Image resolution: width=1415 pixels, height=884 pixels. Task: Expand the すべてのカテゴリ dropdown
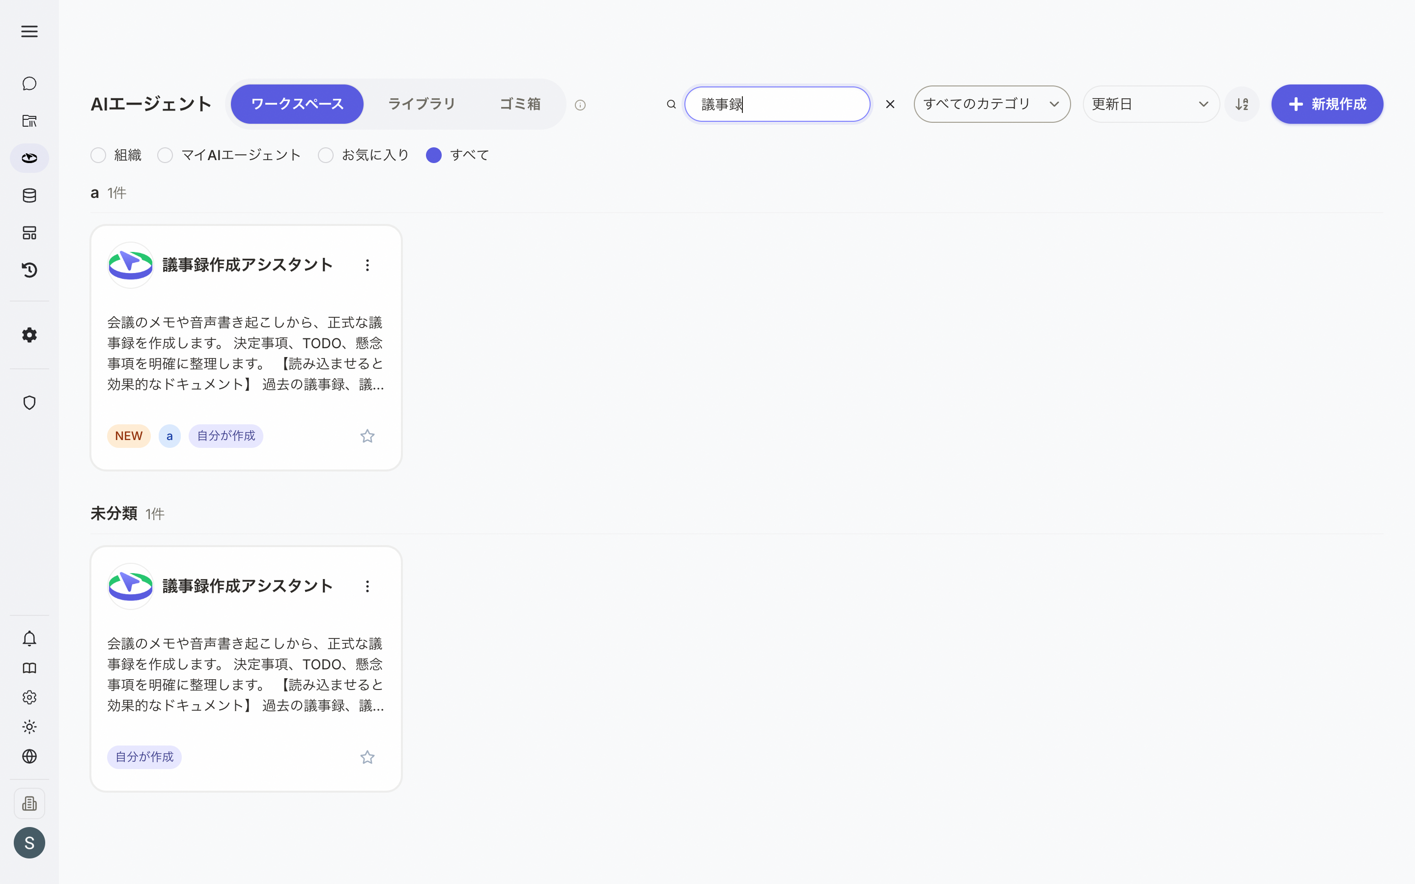coord(991,104)
